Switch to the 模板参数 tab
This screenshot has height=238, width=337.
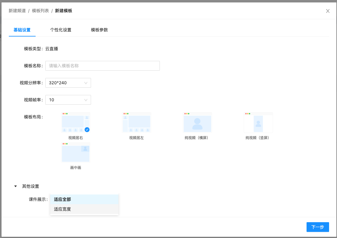[x=99, y=30]
